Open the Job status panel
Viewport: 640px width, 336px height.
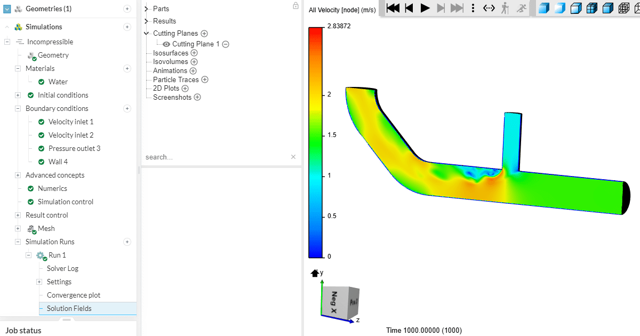point(23,330)
